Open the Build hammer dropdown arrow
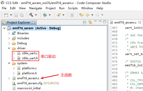Image resolution: width=143 pixels, height=91 pixels. (x=36, y=15)
